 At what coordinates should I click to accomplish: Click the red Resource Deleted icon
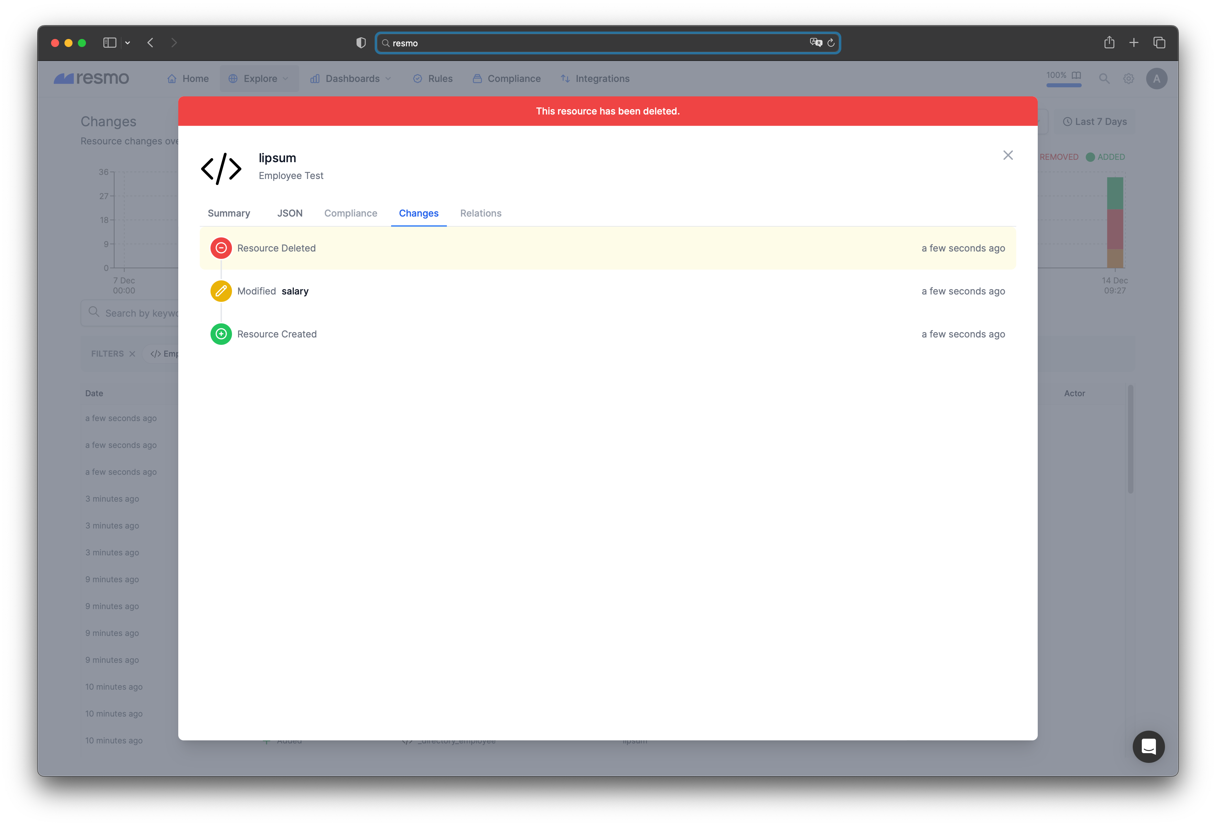[x=221, y=248]
